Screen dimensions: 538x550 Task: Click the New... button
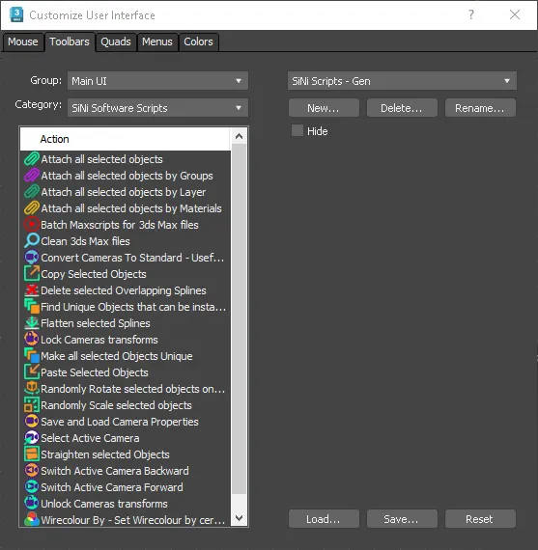point(324,108)
